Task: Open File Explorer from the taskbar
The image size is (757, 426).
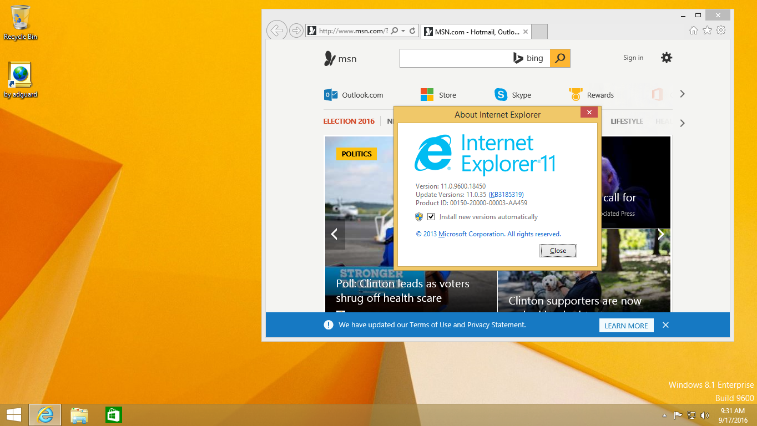Action: pyautogui.click(x=79, y=415)
